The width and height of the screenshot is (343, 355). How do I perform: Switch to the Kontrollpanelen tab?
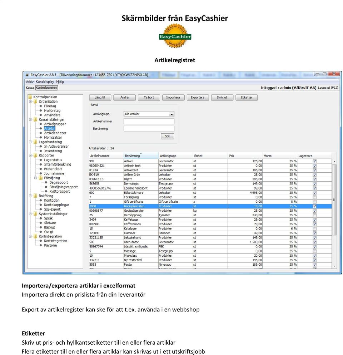(46, 88)
